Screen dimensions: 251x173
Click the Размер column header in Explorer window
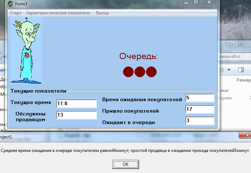pos(243,80)
